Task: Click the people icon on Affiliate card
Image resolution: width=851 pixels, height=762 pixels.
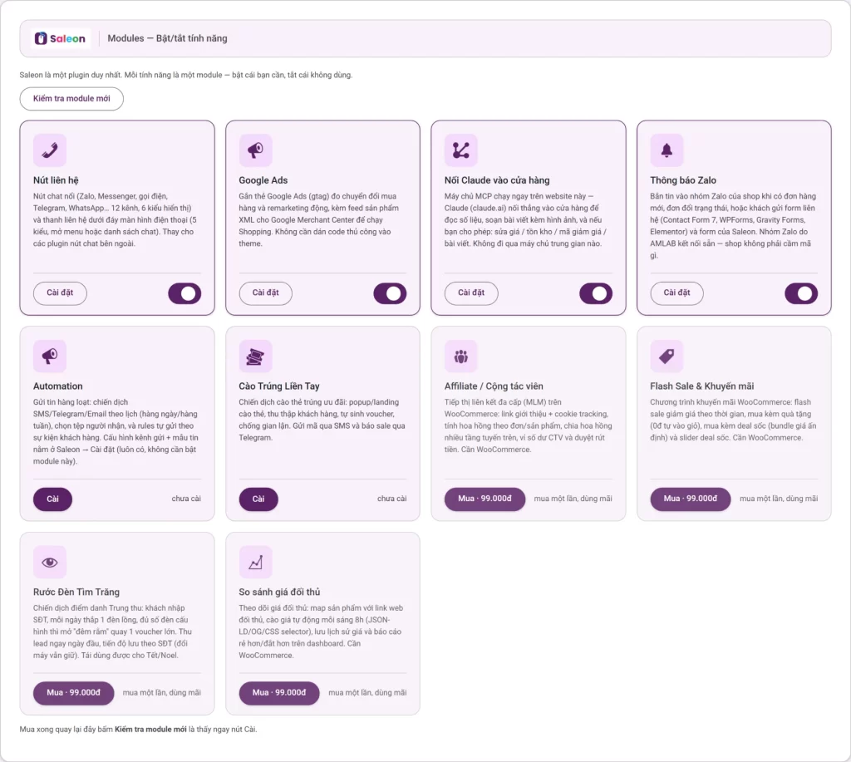Action: pos(461,356)
